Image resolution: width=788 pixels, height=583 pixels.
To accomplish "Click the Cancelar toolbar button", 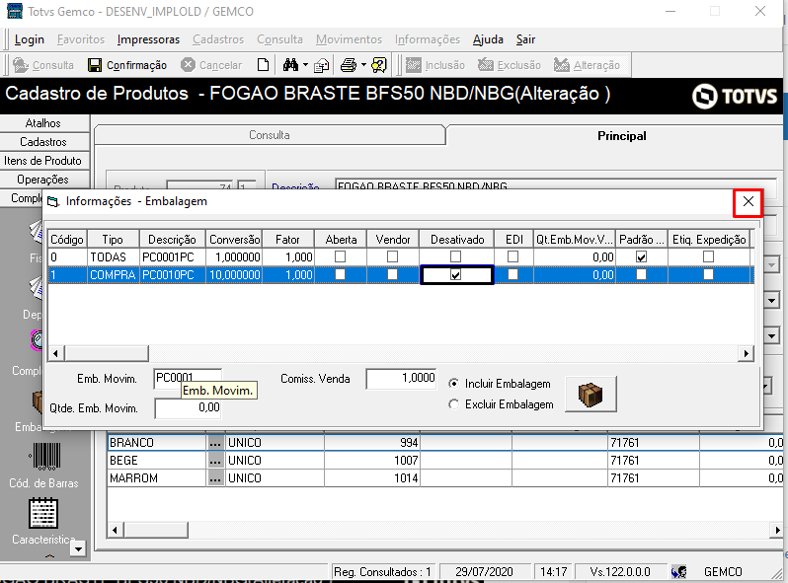I will point(211,65).
